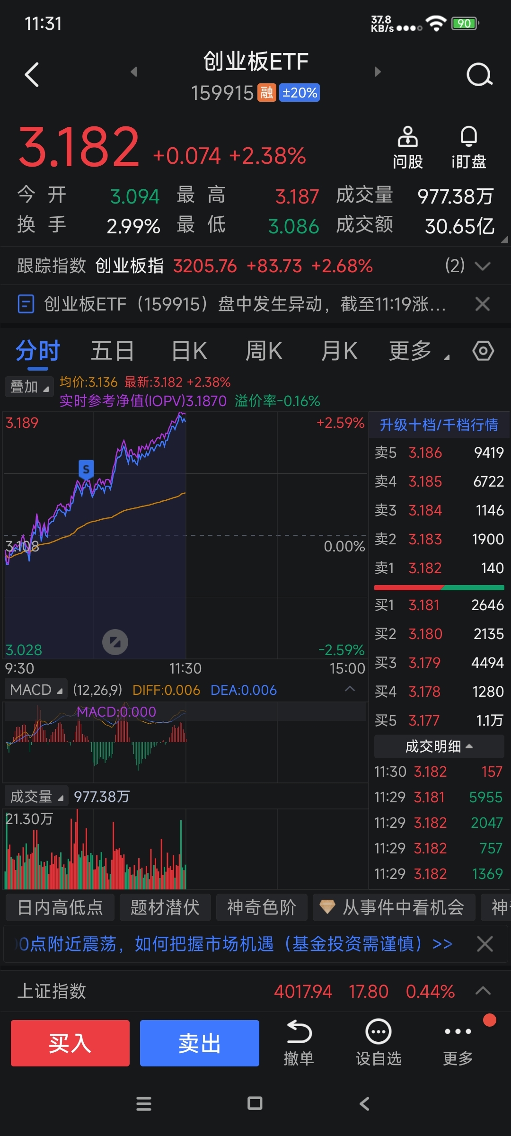The width and height of the screenshot is (511, 1136).
Task: Collapse the 上证指数 bar chevron
Action: (483, 991)
